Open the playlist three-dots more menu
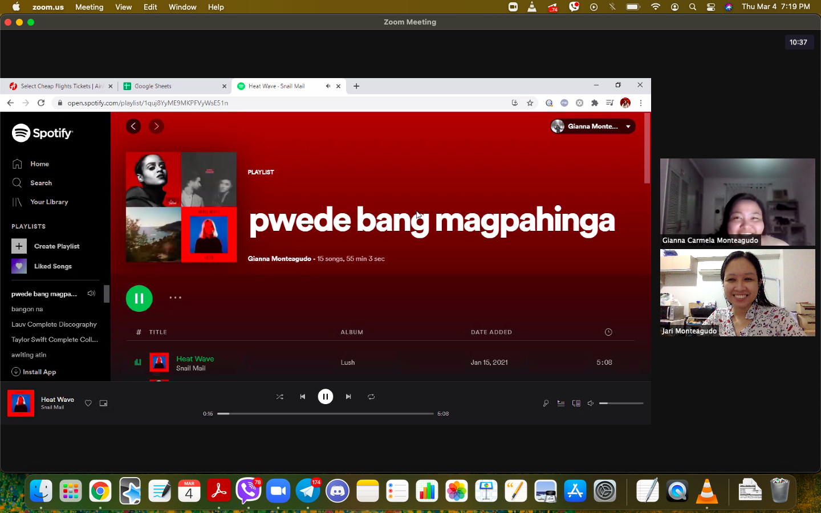821x513 pixels. tap(175, 298)
